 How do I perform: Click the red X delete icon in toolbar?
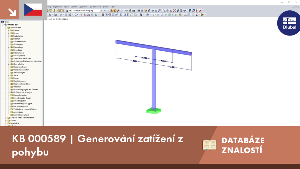(x=174, y=11)
